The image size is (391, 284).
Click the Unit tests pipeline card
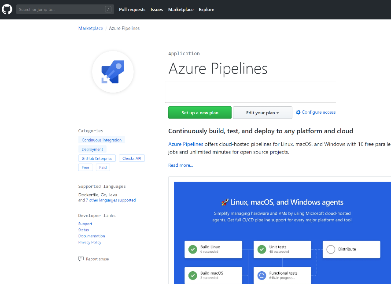[282, 249]
